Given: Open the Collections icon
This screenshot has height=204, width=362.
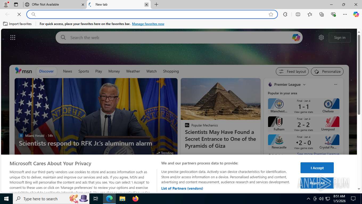Looking at the screenshot, I should (322, 14).
